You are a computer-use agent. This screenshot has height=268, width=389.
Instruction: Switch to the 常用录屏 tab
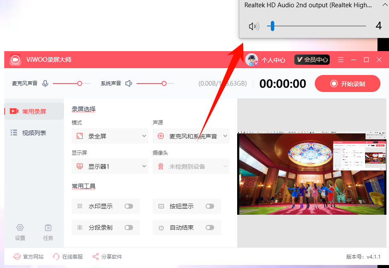(34, 111)
